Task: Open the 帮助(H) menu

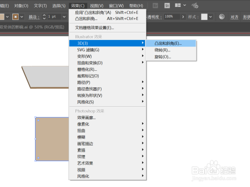Action: (136, 6)
